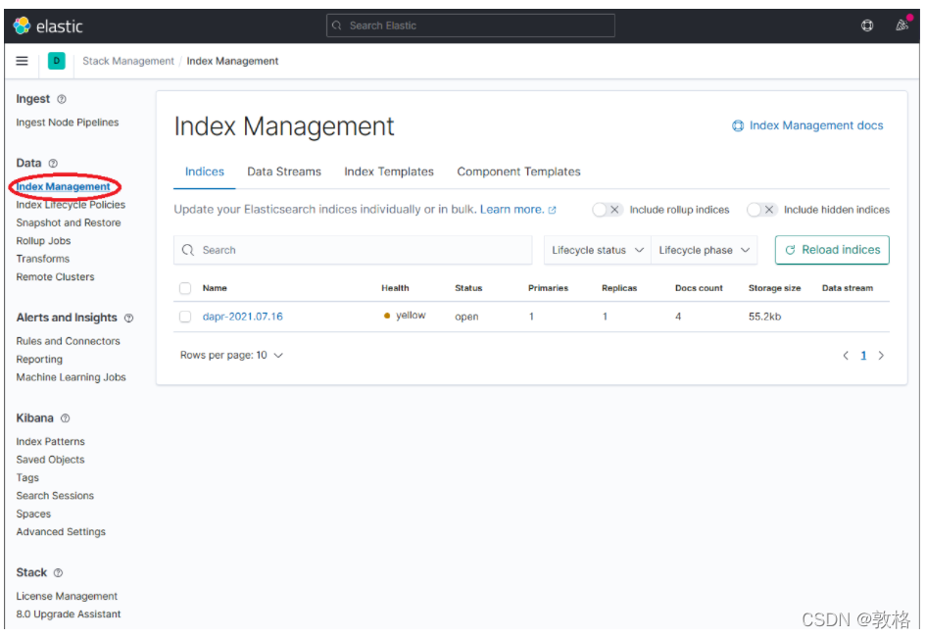The height and width of the screenshot is (638, 926).
Task: Click the Elastic logo
Action: 22,25
